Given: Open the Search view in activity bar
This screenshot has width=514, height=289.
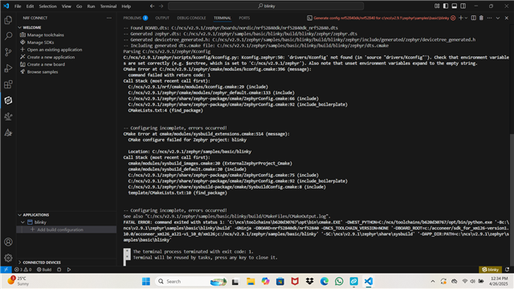Looking at the screenshot, I should point(8,35).
